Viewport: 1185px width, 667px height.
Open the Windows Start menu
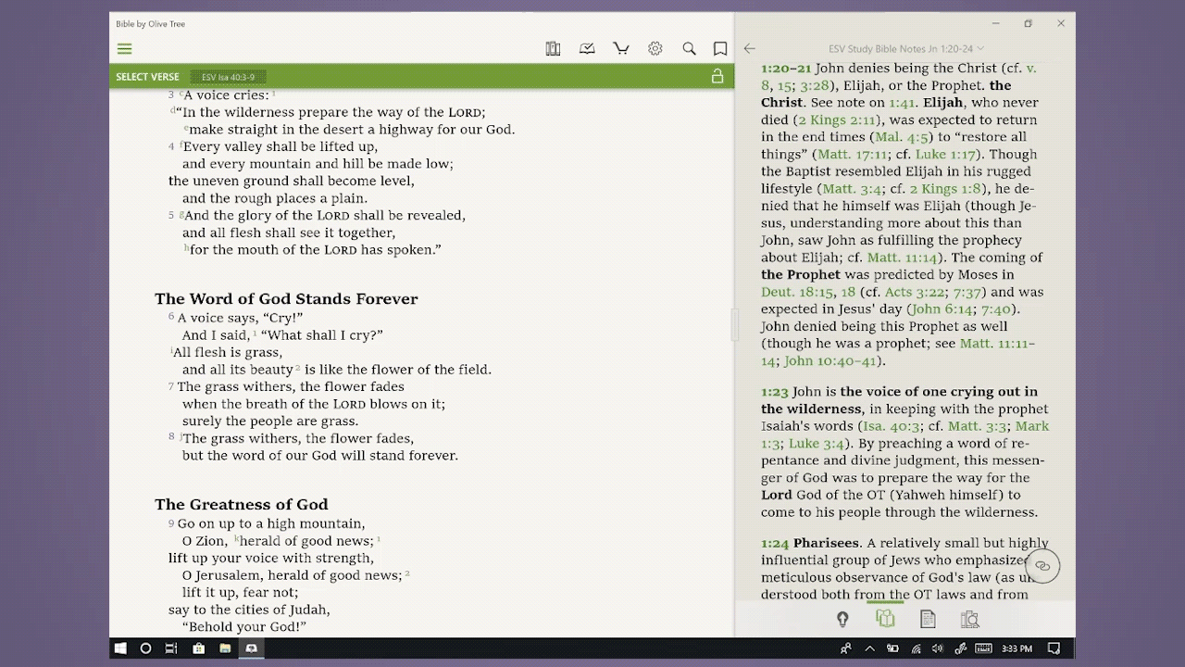tap(120, 648)
